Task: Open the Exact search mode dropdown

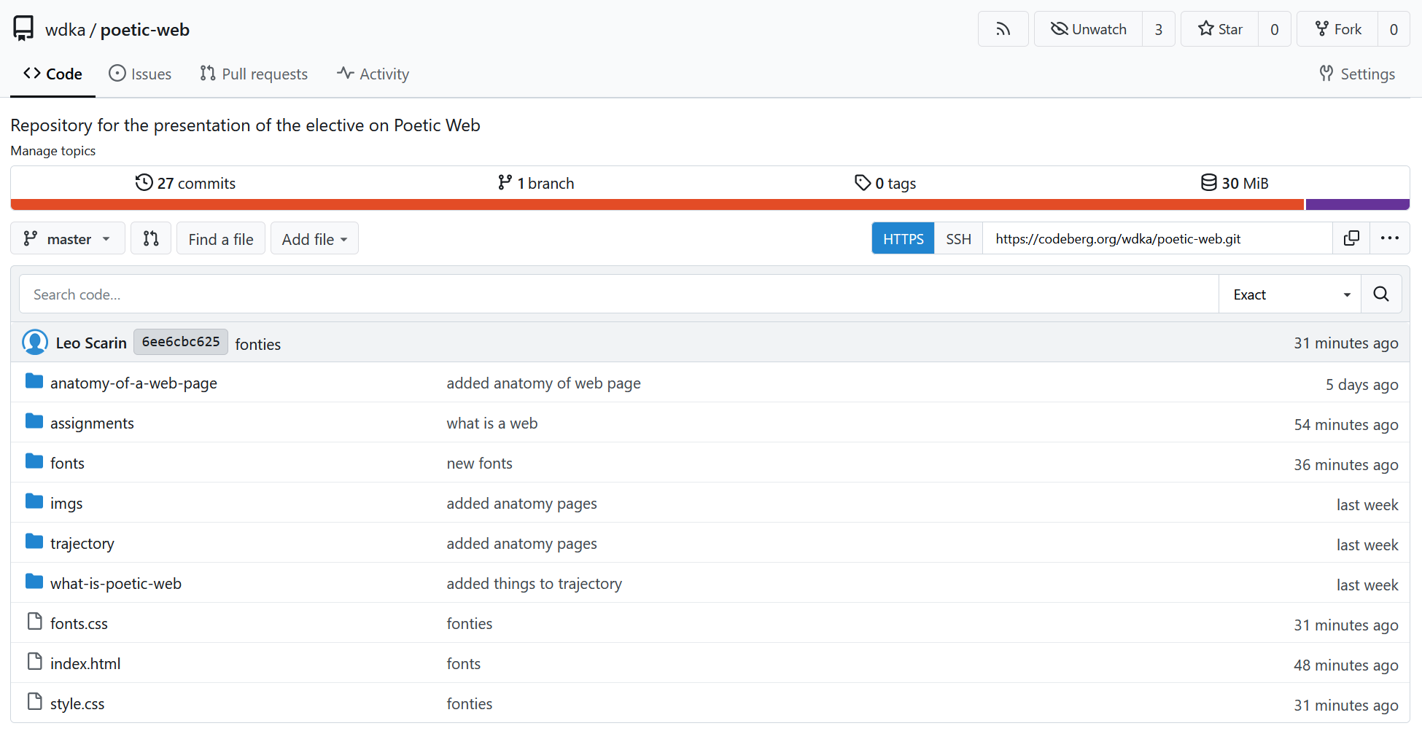Action: [1289, 294]
